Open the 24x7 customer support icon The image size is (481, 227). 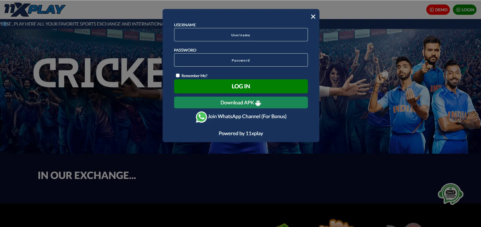click(451, 194)
